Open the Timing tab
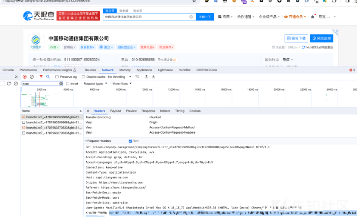Image resolution: width=357 pixels, height=217 pixels. pos(180,111)
